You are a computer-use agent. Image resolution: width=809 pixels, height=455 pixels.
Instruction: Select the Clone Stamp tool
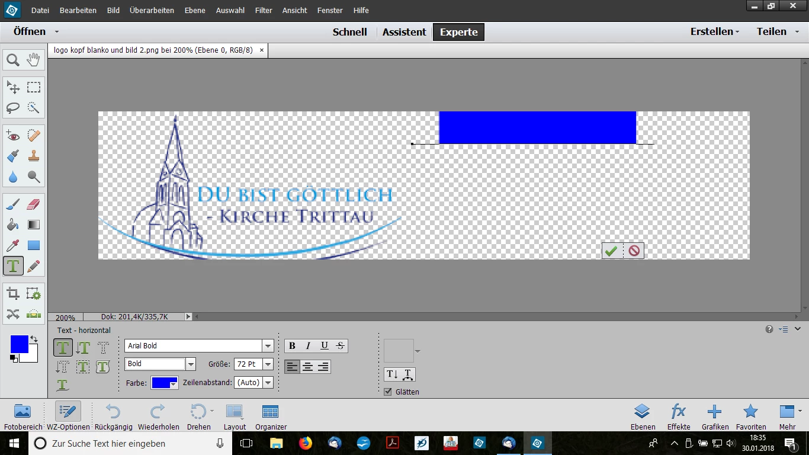(34, 156)
